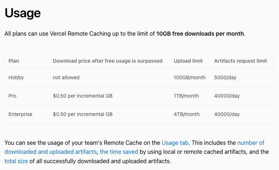279x170 pixels.
Task: Click the 1TB/month upload limit cell
Action: point(186,96)
